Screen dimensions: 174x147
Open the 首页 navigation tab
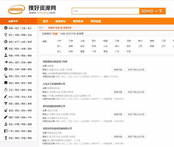point(45,21)
